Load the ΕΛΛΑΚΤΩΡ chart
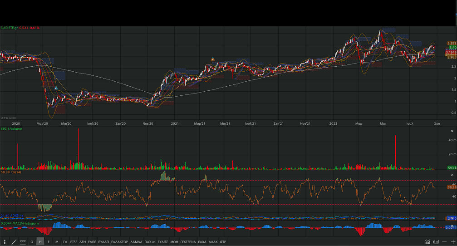457x246 pixels. click(x=119, y=242)
